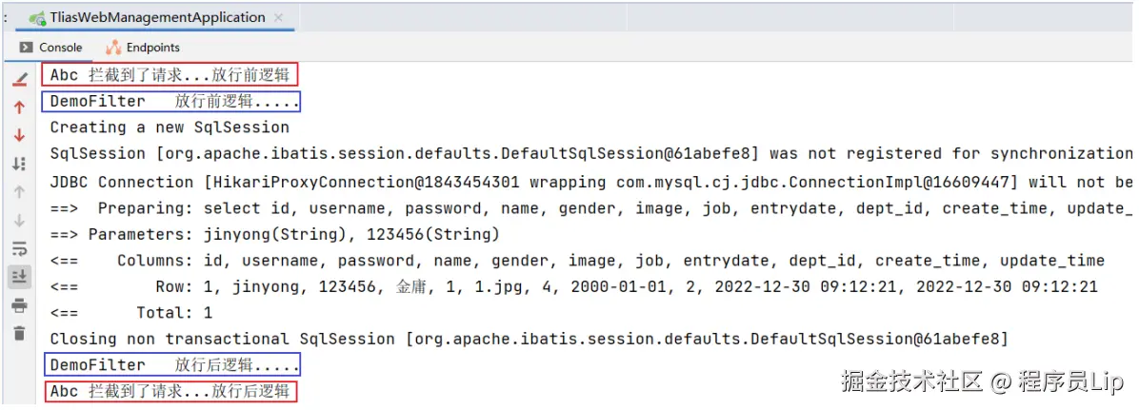1139x410 pixels.
Task: Click the sort order arrow icon
Action: pyautogui.click(x=19, y=164)
